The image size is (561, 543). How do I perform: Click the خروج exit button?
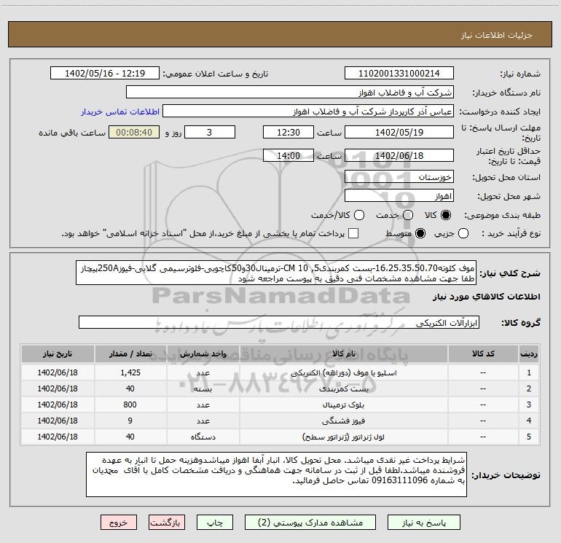(119, 523)
